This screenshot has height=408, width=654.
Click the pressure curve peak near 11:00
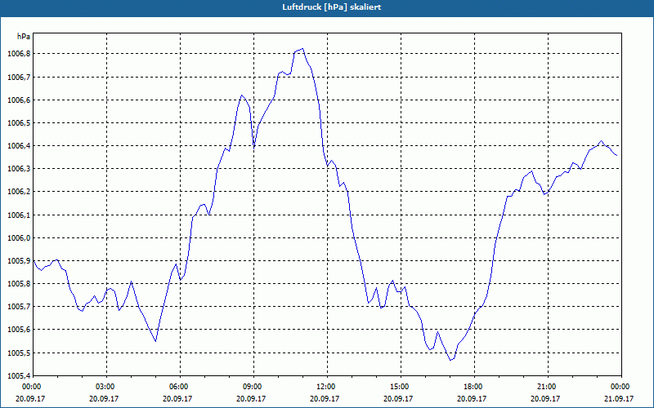click(302, 49)
